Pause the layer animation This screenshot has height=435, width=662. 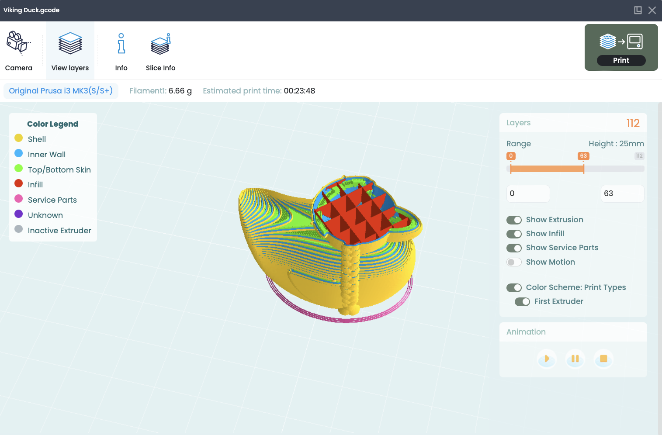tap(575, 359)
